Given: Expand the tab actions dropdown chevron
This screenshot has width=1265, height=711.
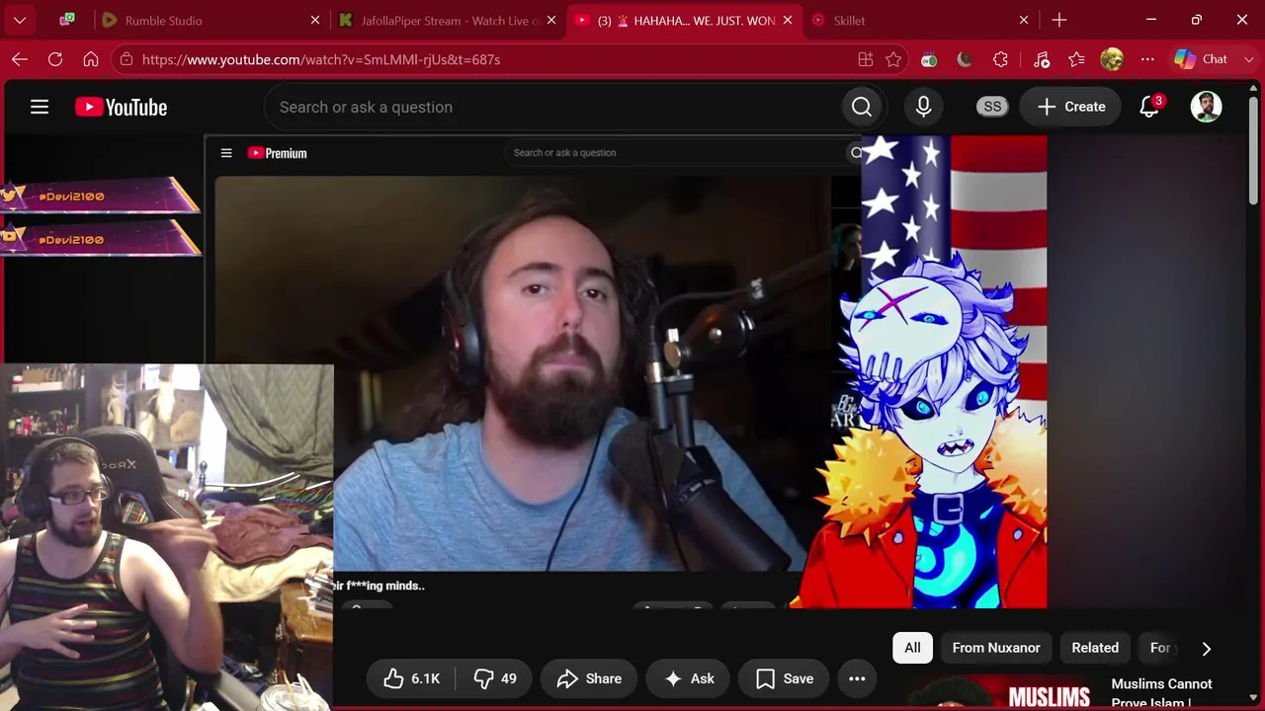Looking at the screenshot, I should 20,20.
